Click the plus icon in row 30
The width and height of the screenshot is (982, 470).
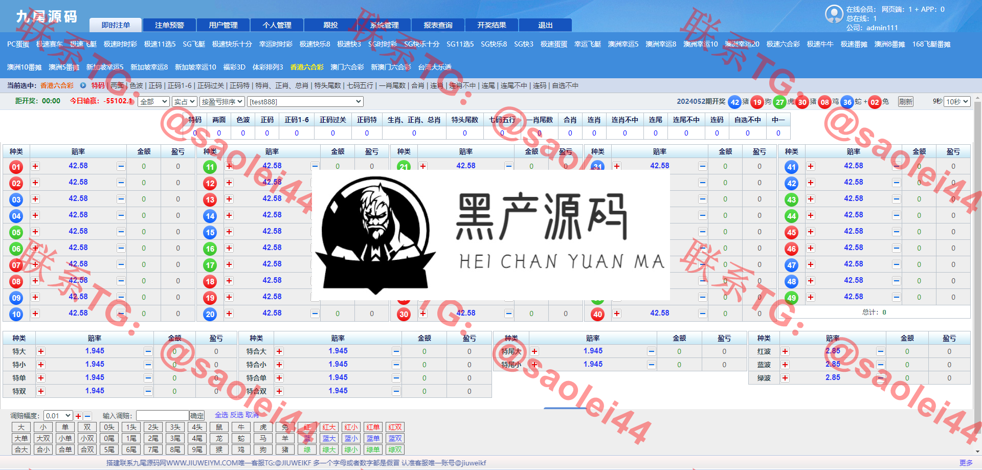[423, 314]
